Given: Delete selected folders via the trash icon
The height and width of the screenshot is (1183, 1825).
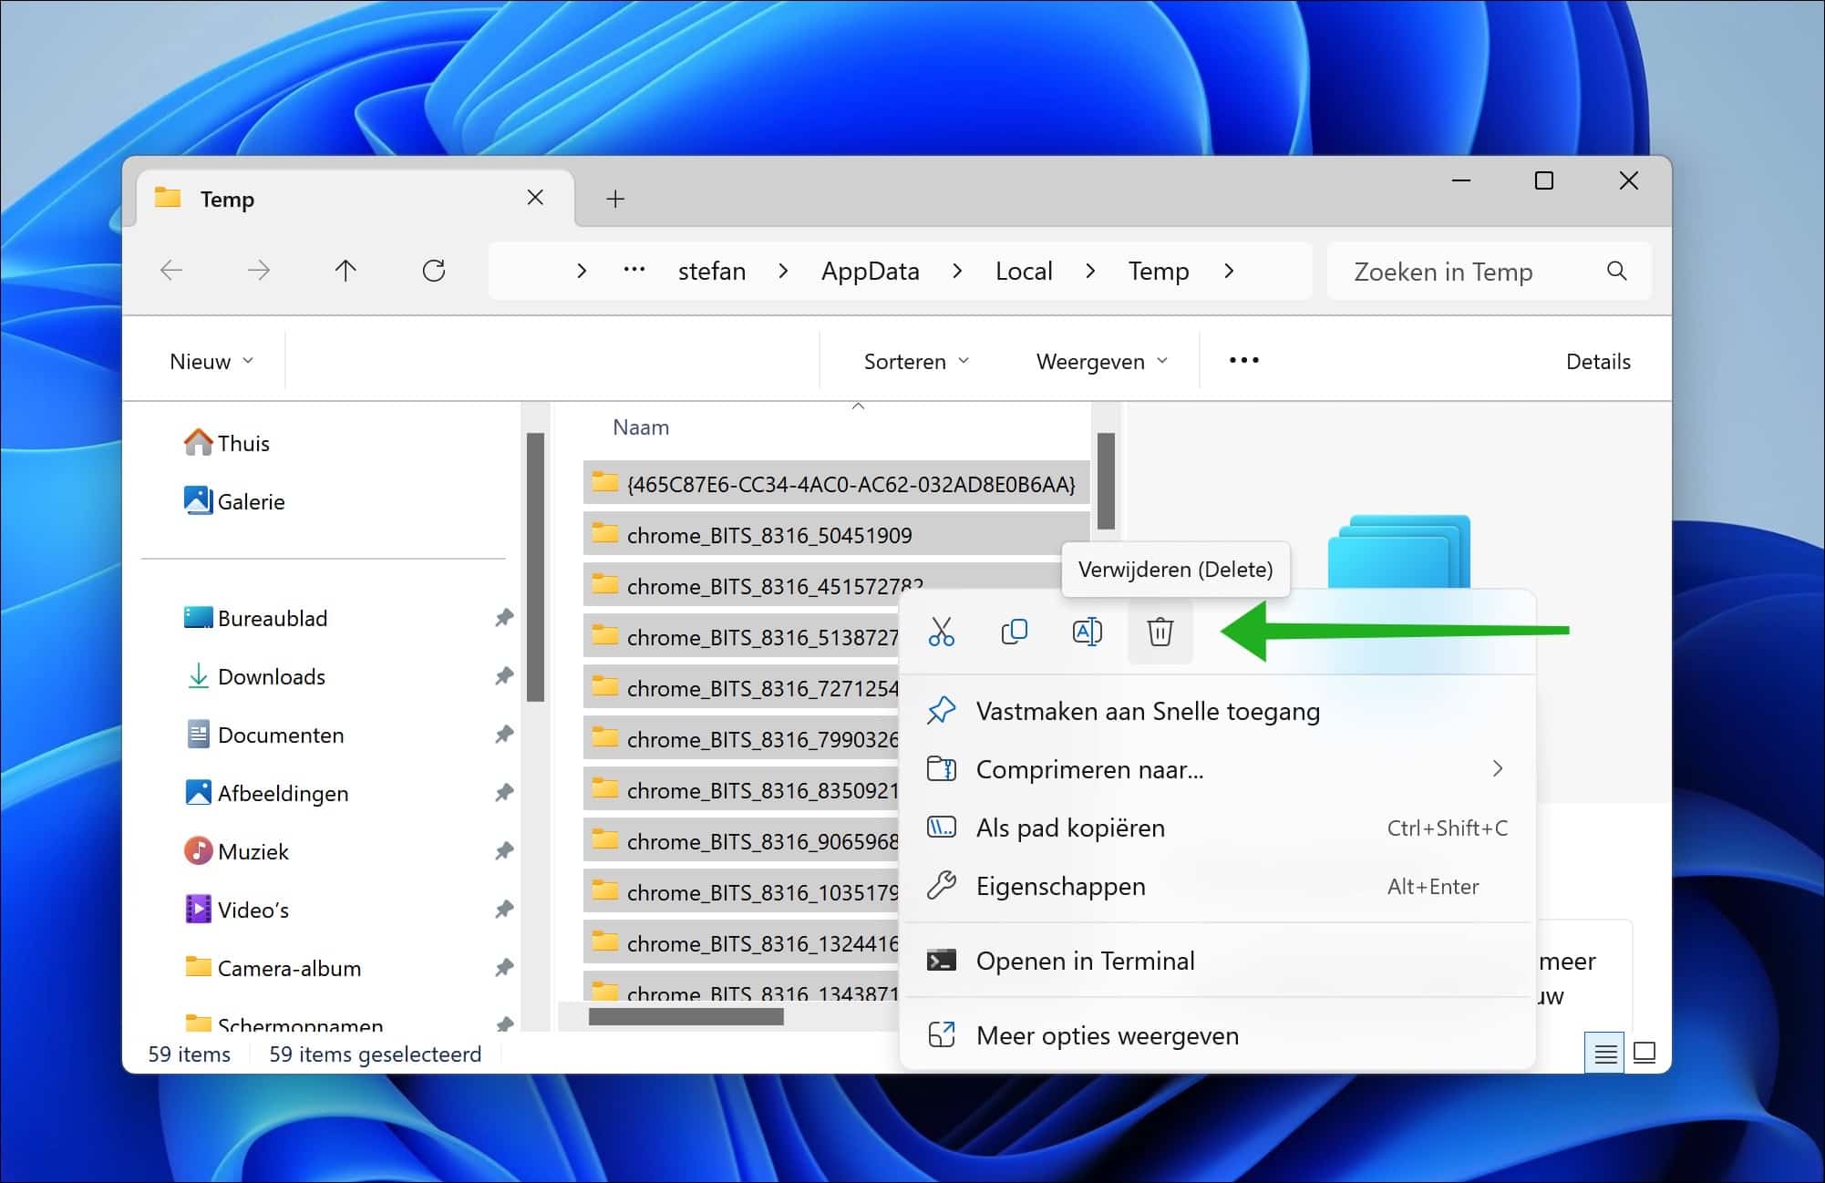Looking at the screenshot, I should [x=1160, y=631].
